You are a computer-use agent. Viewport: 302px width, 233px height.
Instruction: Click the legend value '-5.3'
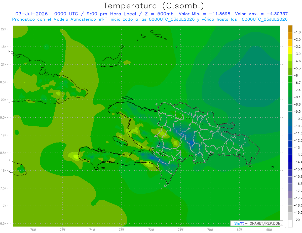(x=297, y=68)
